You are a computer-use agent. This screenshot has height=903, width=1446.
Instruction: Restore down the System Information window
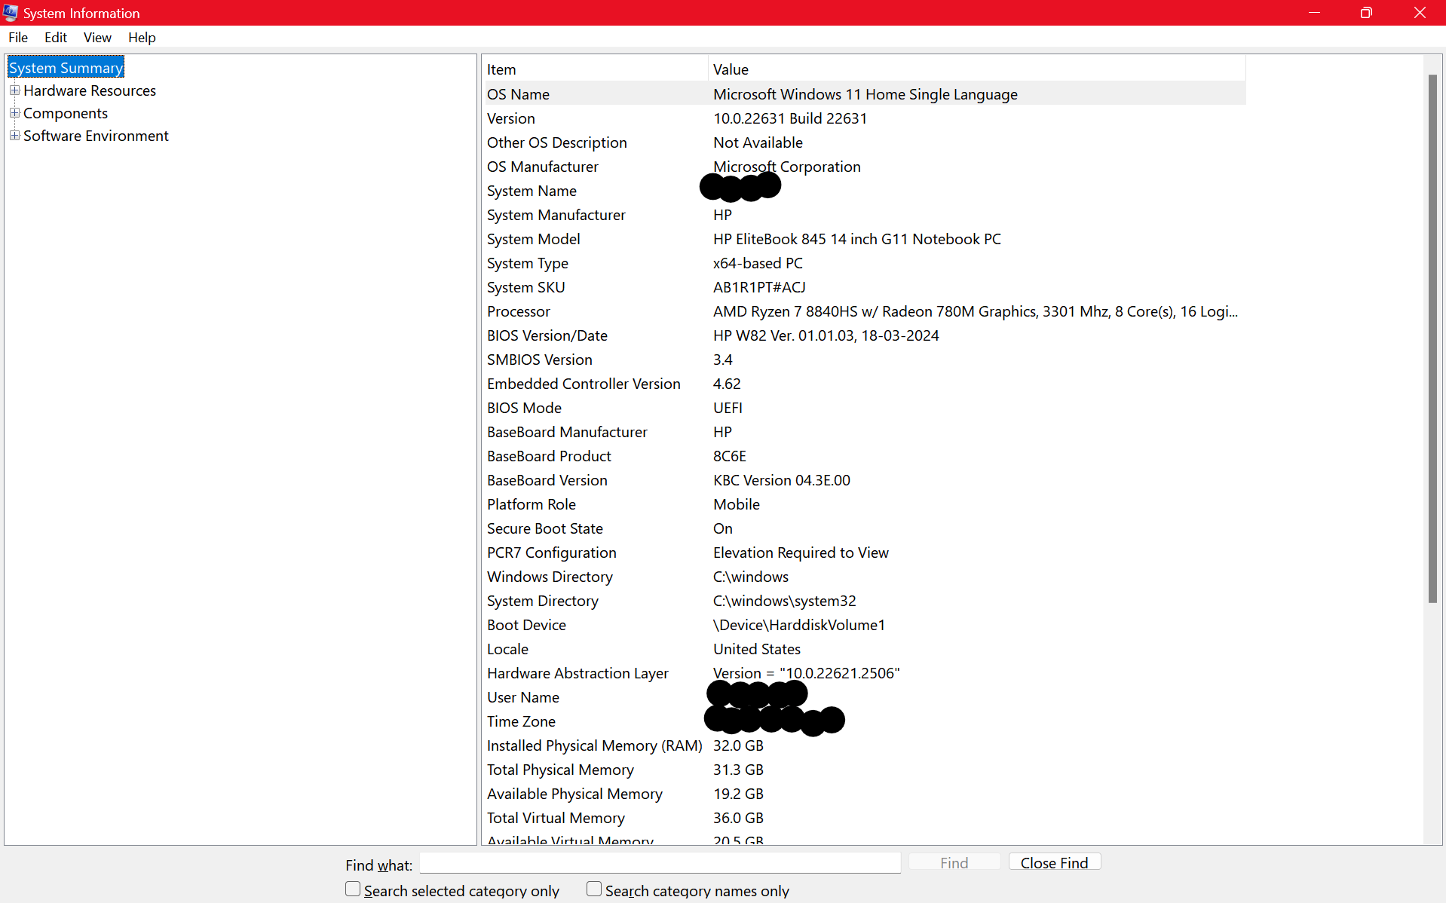pos(1366,13)
